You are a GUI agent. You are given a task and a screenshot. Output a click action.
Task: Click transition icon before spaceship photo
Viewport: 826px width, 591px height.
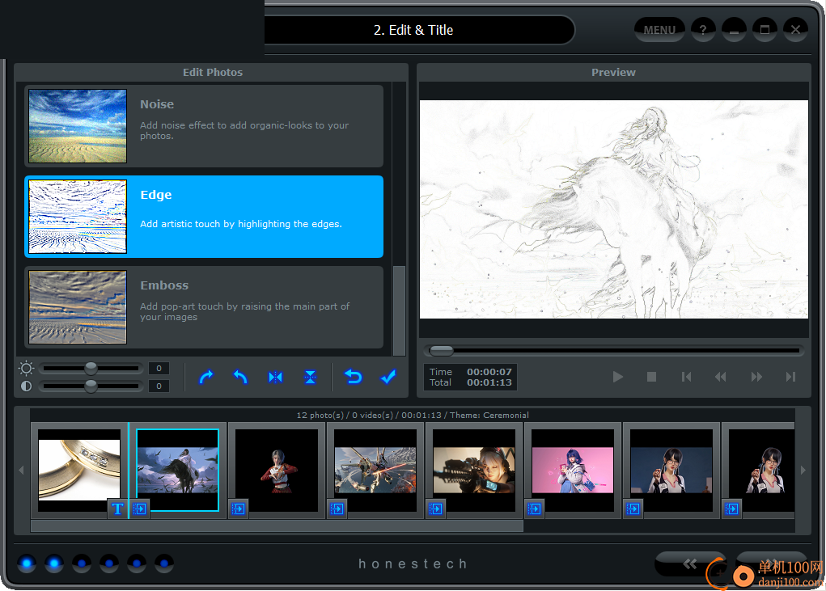[x=337, y=509]
